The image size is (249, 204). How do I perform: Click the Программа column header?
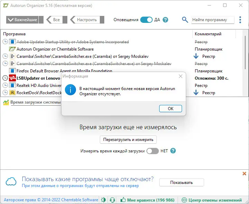click(x=14, y=34)
